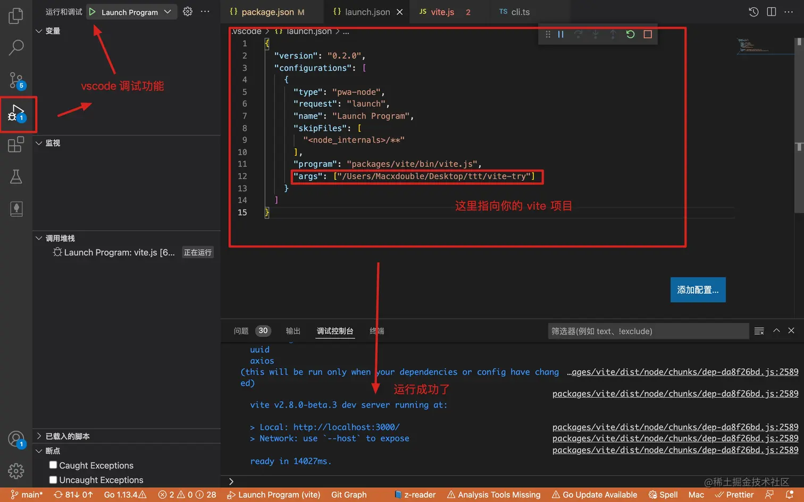Image resolution: width=804 pixels, height=502 pixels.
Task: Click the Step Over debug button
Action: point(578,34)
